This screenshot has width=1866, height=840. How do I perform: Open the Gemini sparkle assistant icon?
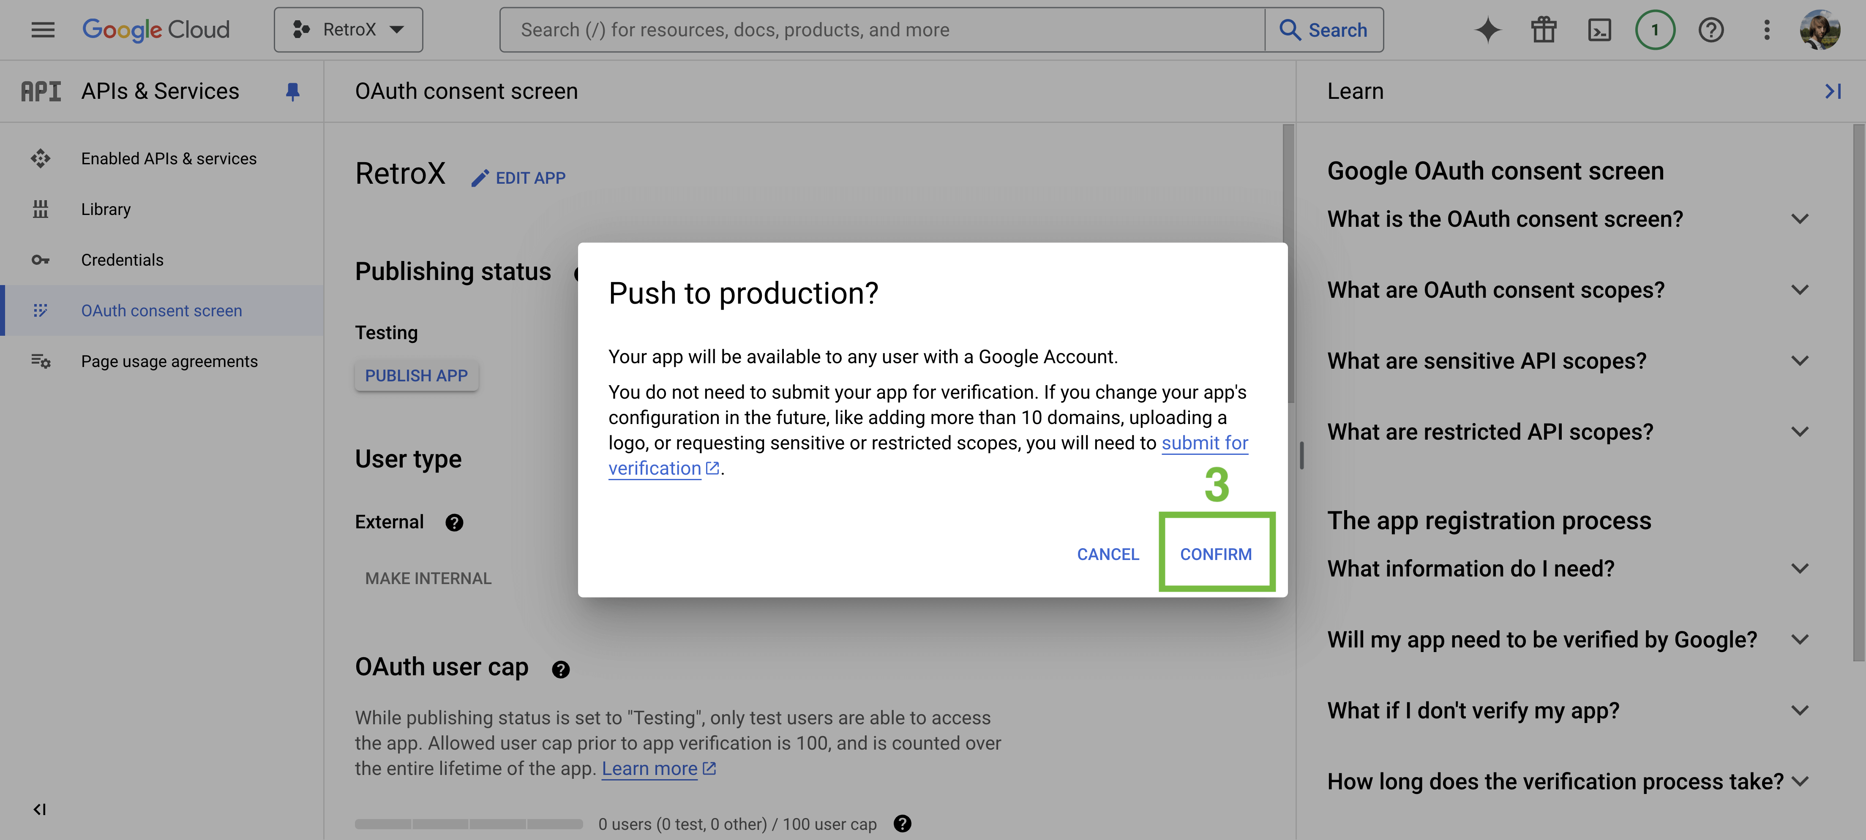pyautogui.click(x=1488, y=30)
